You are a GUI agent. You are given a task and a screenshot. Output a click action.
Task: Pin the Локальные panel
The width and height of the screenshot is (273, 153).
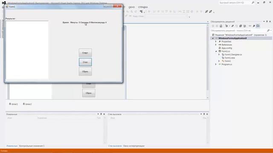click(101, 114)
